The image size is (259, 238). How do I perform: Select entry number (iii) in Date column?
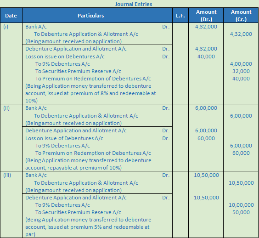point(7,175)
